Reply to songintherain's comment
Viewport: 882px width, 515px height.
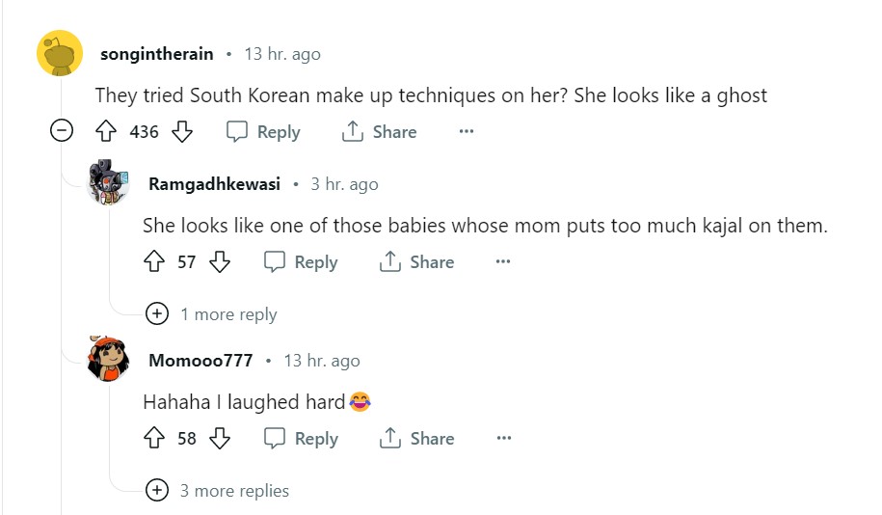point(263,132)
